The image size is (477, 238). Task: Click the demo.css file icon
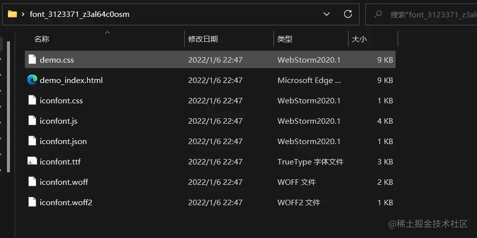click(32, 59)
